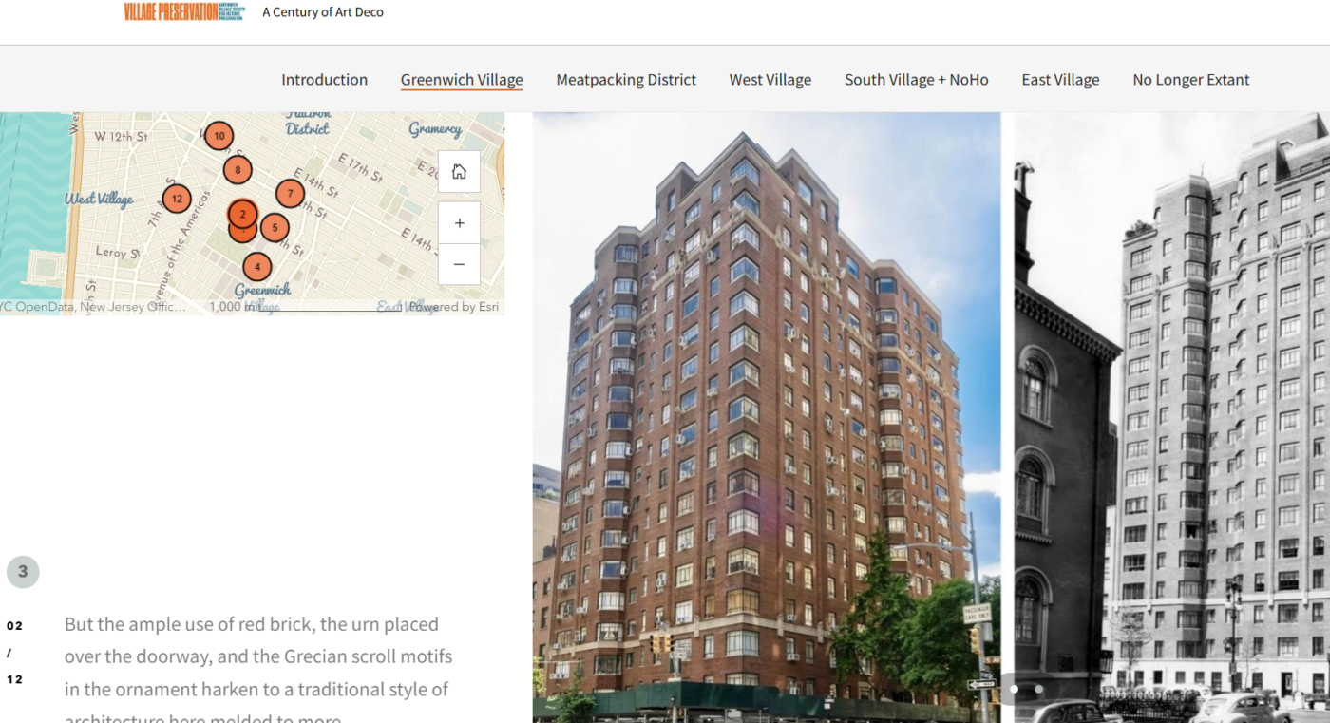Open the West Village tab
Screen dimensions: 1330x723
[770, 80]
